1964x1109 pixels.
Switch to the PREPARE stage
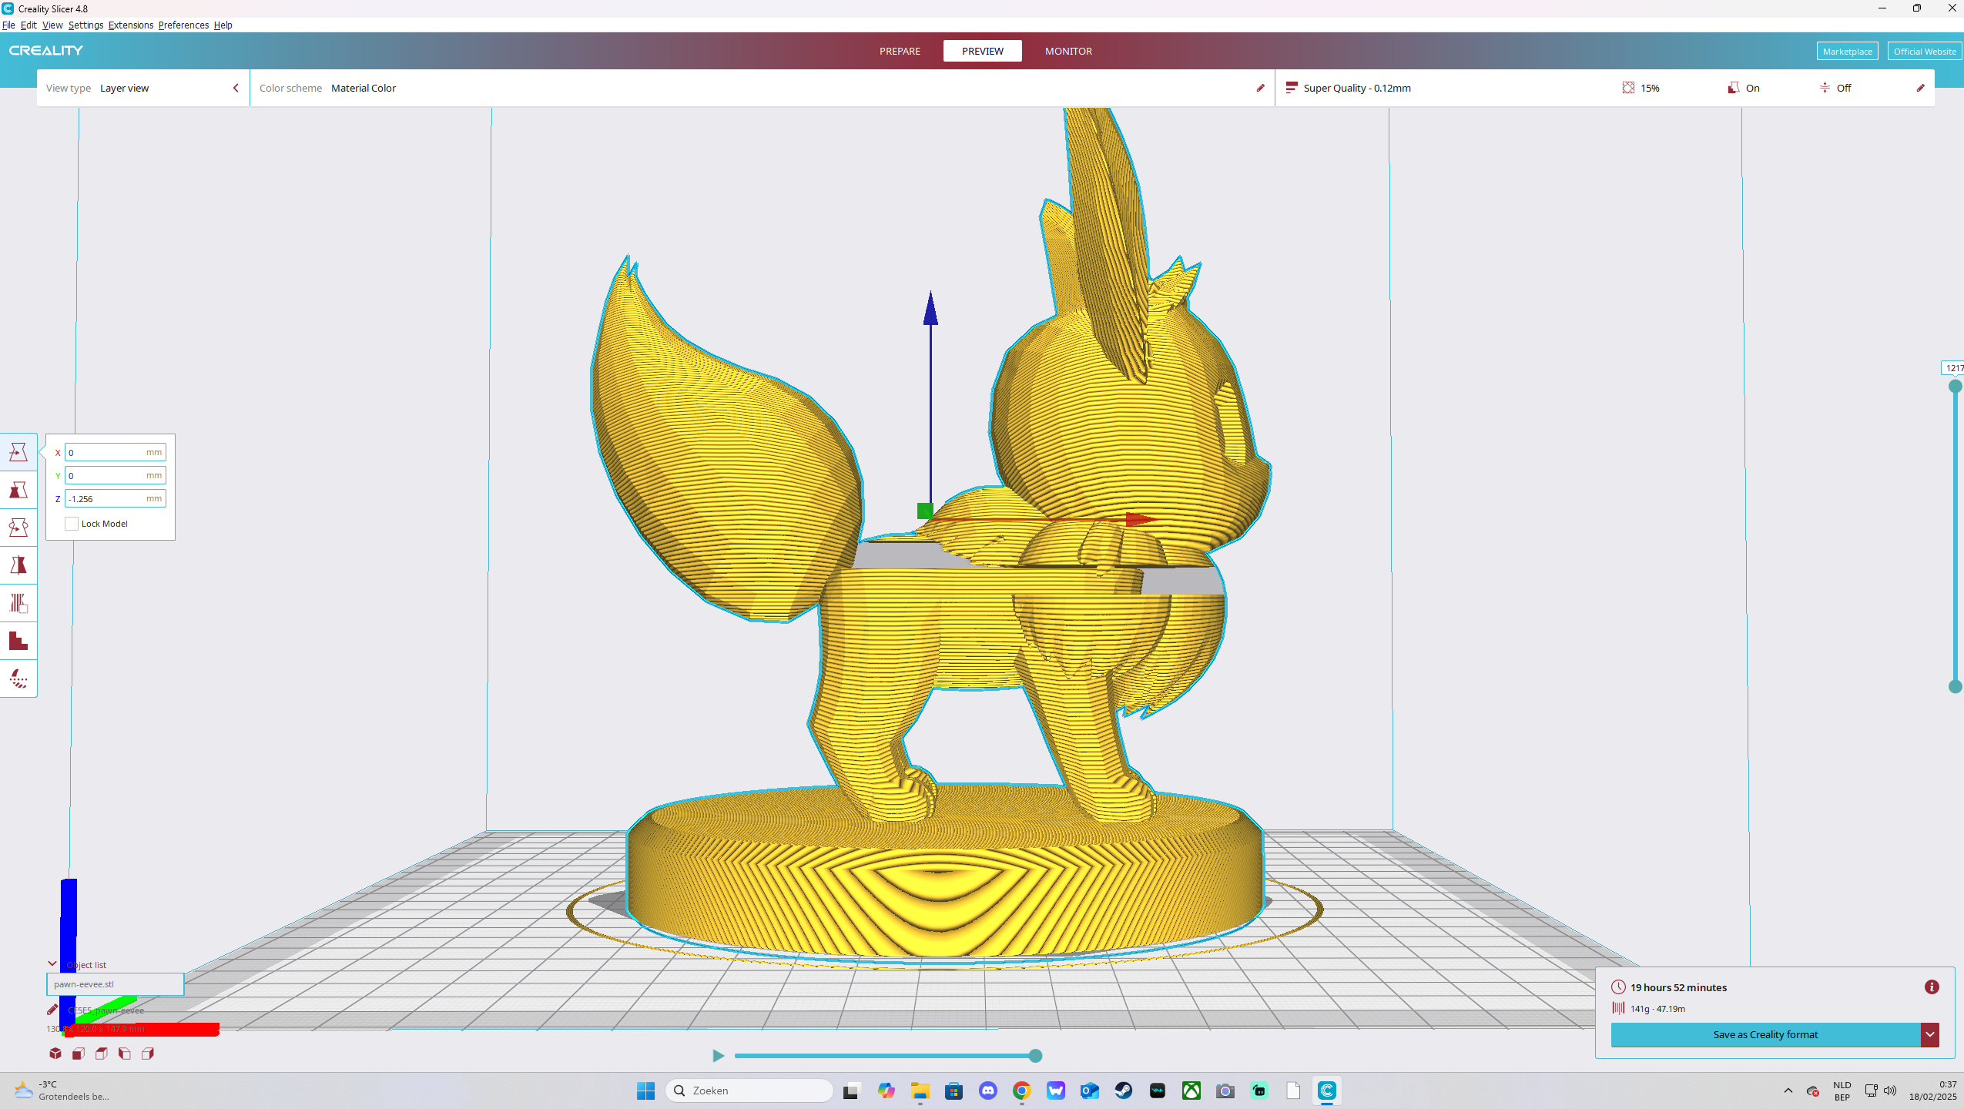(900, 51)
